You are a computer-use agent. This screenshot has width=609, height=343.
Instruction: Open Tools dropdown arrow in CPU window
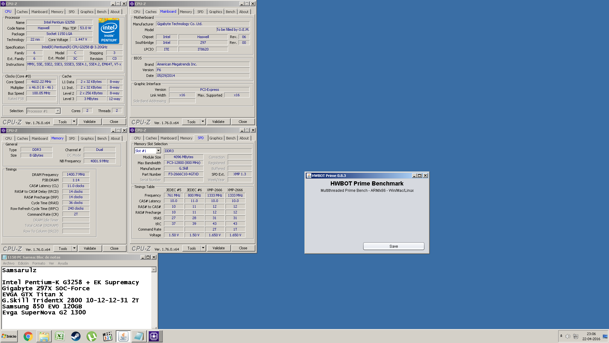click(x=74, y=122)
